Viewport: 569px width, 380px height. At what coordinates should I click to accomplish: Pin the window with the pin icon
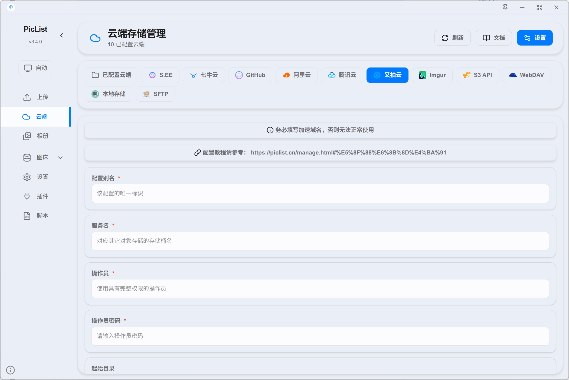click(505, 7)
